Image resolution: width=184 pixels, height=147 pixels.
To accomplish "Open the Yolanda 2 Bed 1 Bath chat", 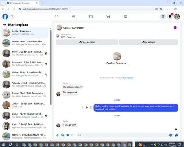I will 25,84.
